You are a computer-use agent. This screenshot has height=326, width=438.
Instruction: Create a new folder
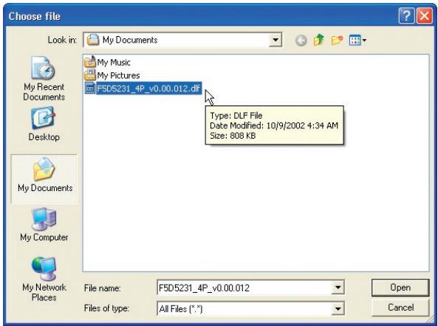pos(337,41)
